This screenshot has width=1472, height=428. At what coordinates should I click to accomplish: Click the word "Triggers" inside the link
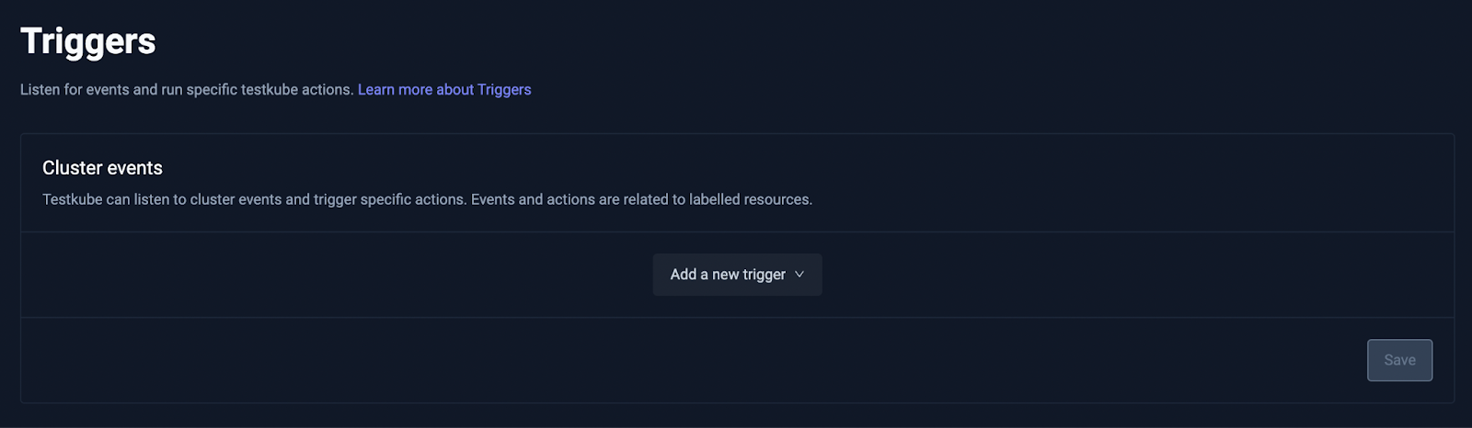tap(504, 89)
